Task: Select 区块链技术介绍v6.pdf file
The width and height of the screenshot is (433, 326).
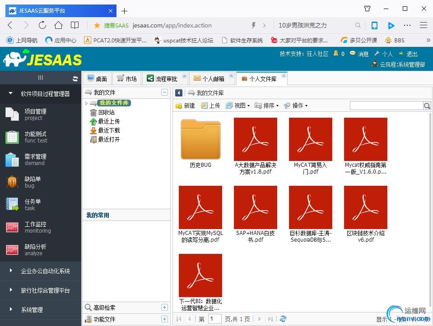Action: [x=366, y=214]
